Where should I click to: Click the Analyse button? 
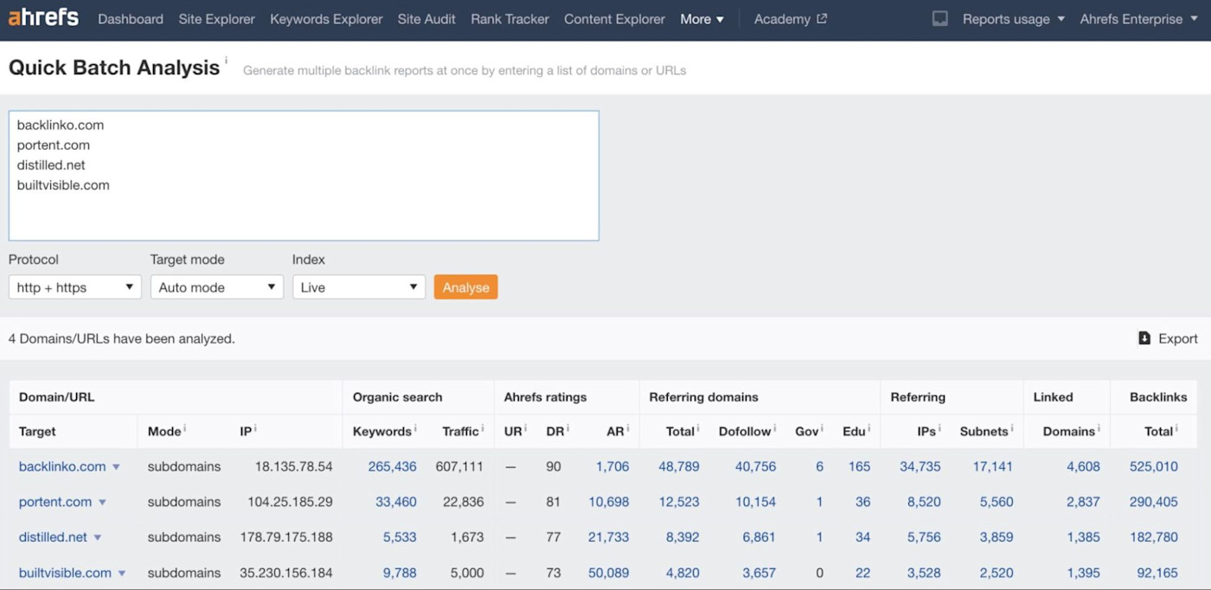(465, 287)
